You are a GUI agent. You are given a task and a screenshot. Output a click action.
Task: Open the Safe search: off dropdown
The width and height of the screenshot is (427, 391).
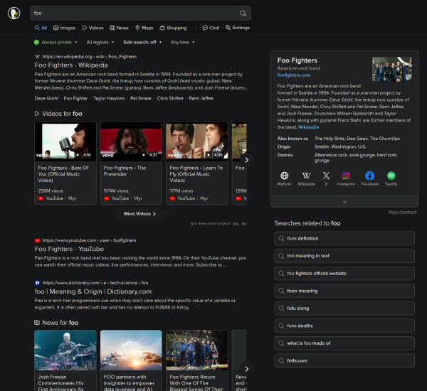click(142, 42)
